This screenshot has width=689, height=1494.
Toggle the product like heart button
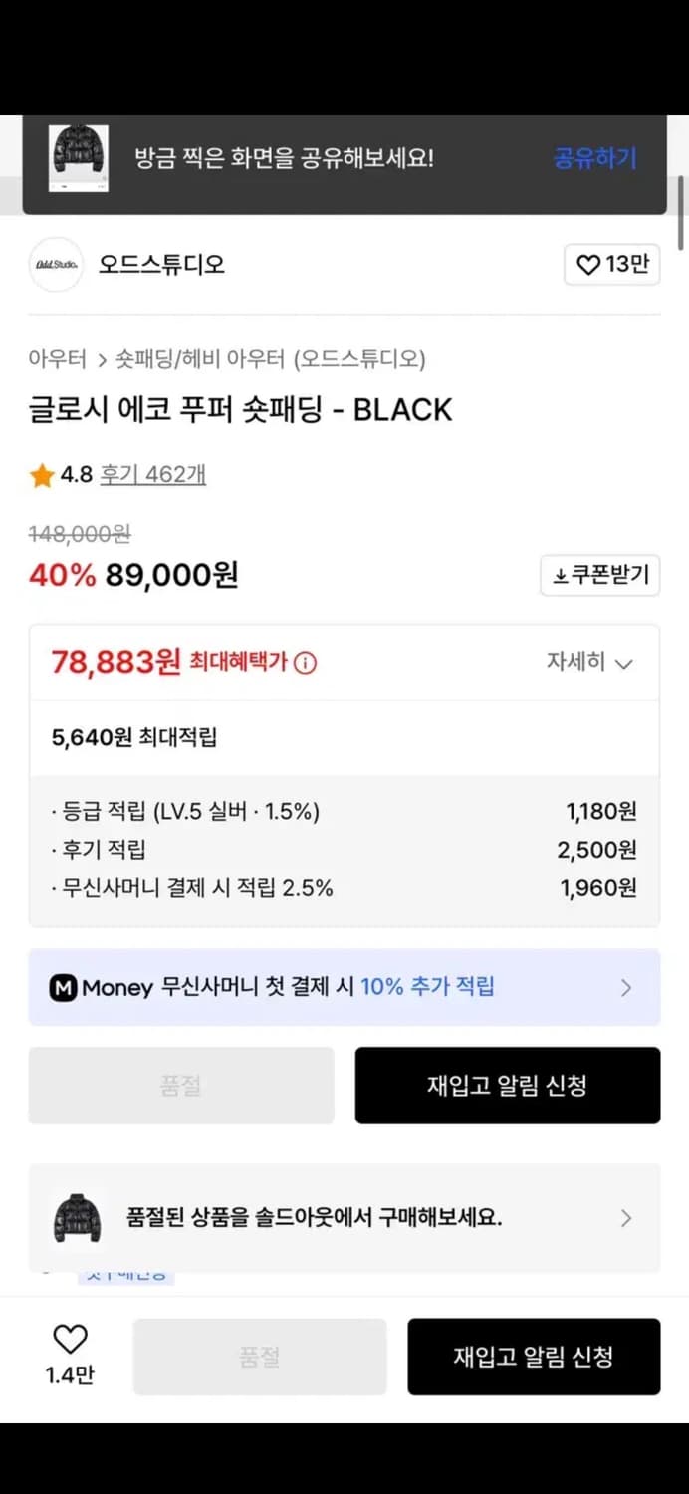coord(611,265)
